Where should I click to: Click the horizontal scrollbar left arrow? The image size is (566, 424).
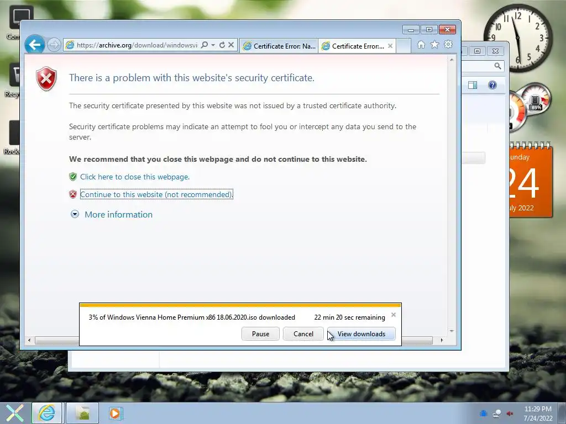click(29, 340)
